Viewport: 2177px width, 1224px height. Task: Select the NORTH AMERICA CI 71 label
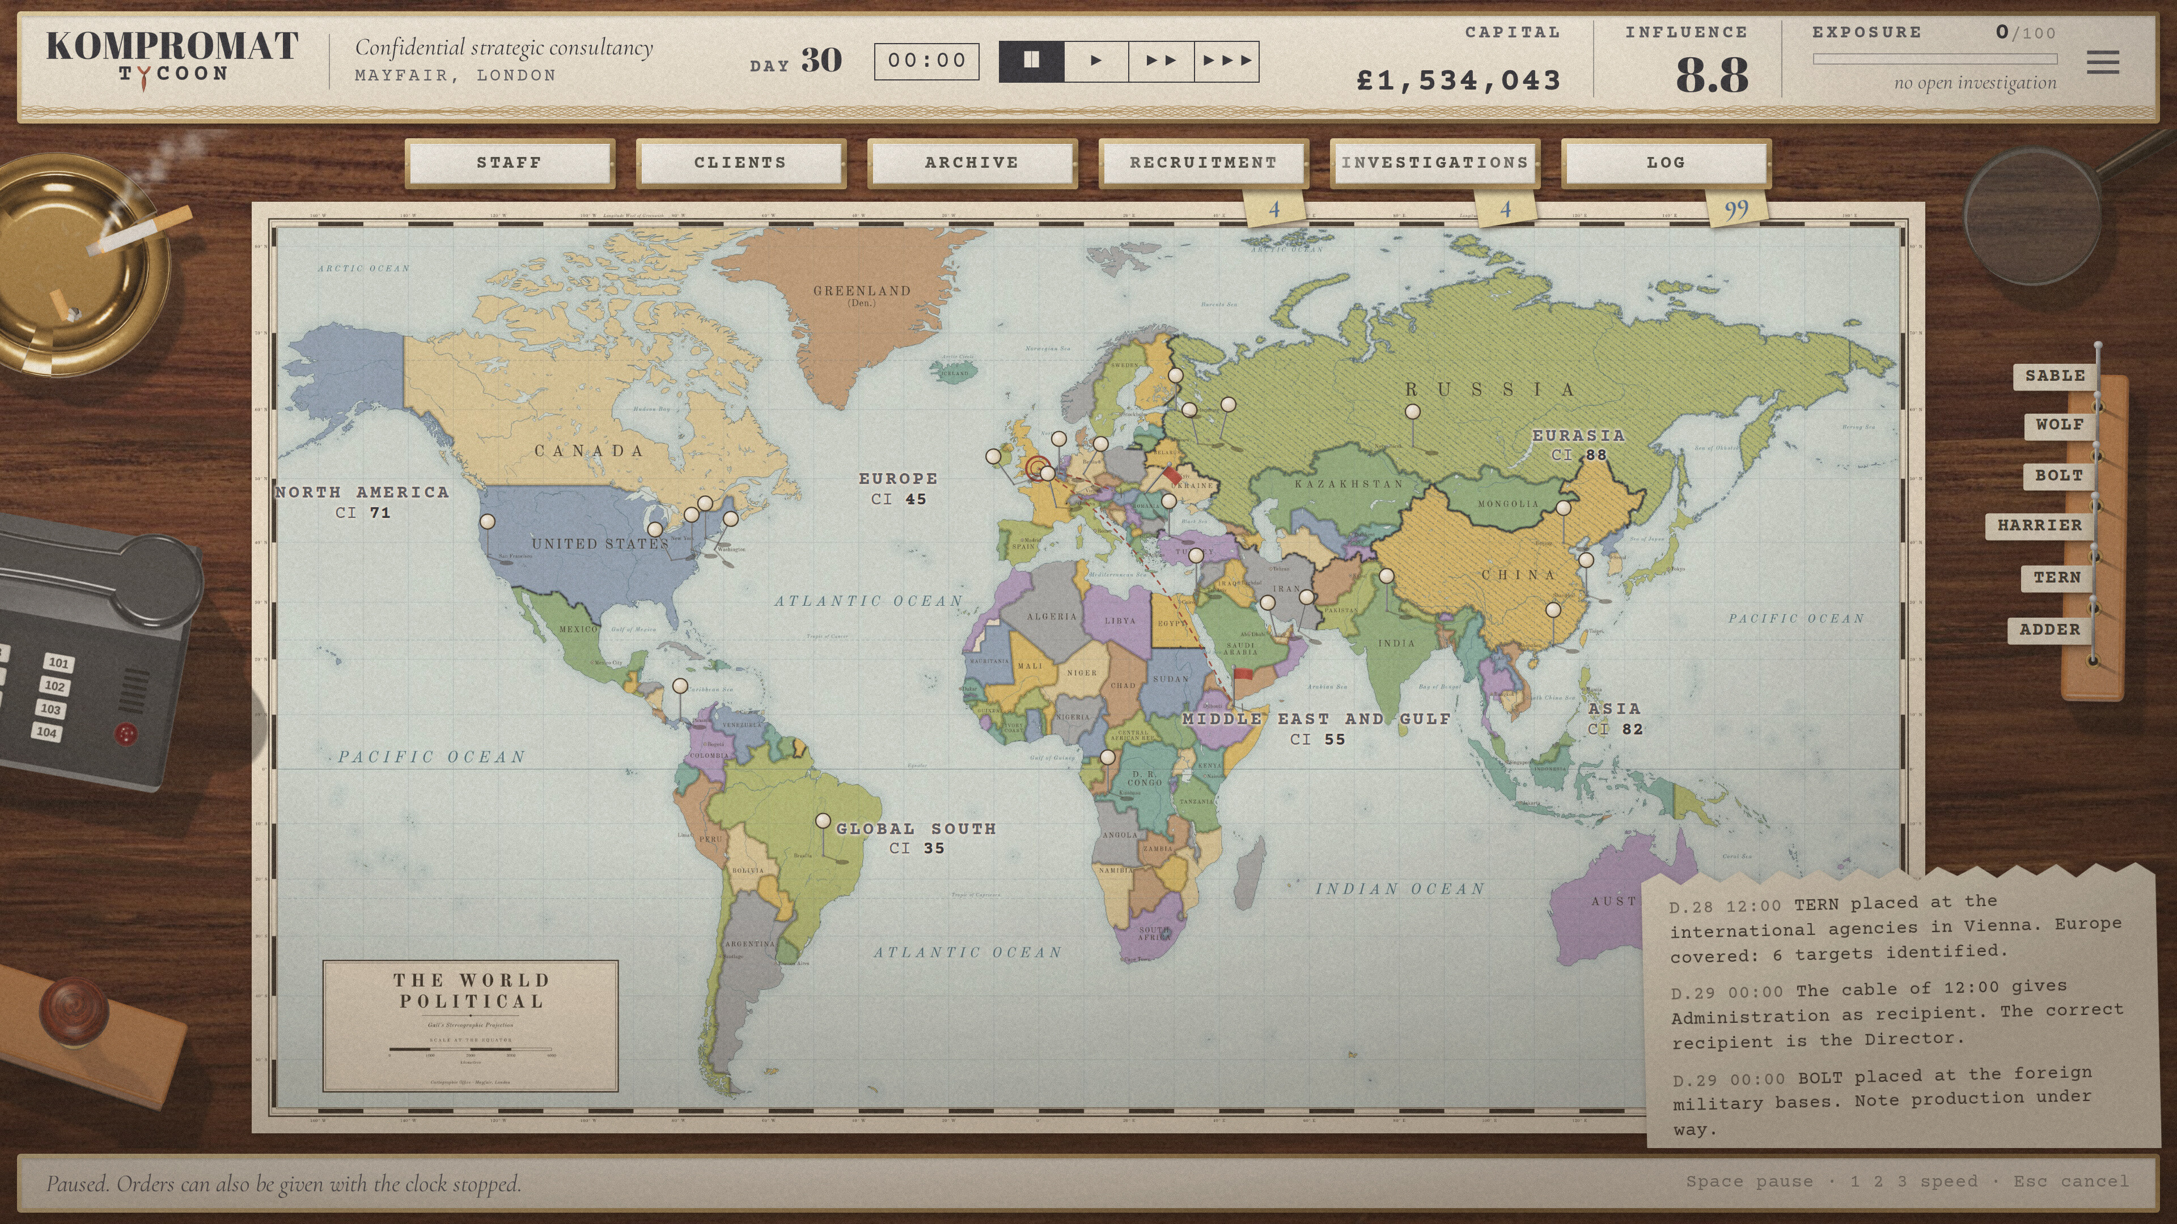[362, 501]
